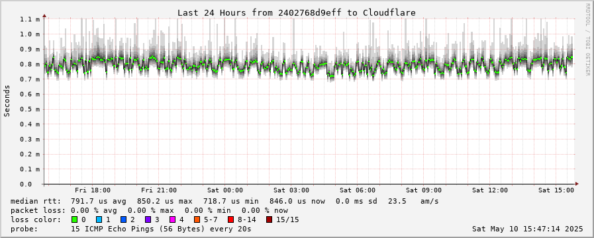Click the magenta loss color 4 swatch
The image size is (594, 238).
click(x=172, y=219)
